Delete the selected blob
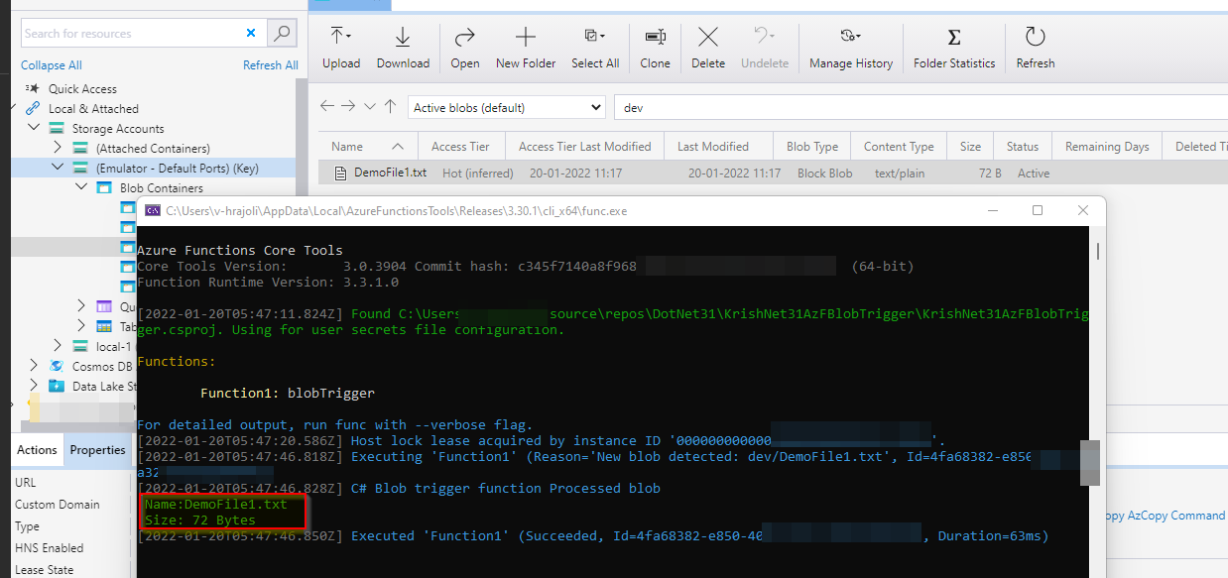 click(x=708, y=49)
